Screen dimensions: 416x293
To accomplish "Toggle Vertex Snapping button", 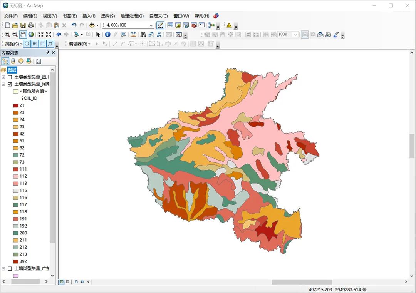I will 42,44.
